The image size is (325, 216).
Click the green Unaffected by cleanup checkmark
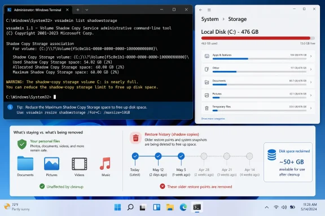click(x=42, y=186)
